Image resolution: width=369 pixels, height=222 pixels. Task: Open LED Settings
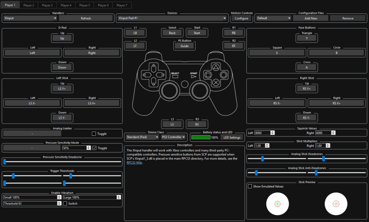(232, 138)
